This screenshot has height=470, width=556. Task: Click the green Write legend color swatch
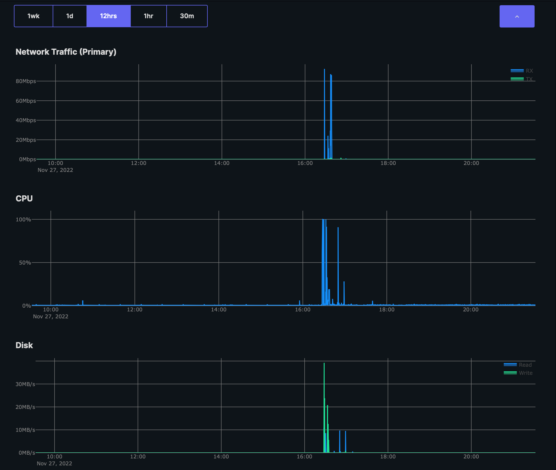tap(510, 373)
